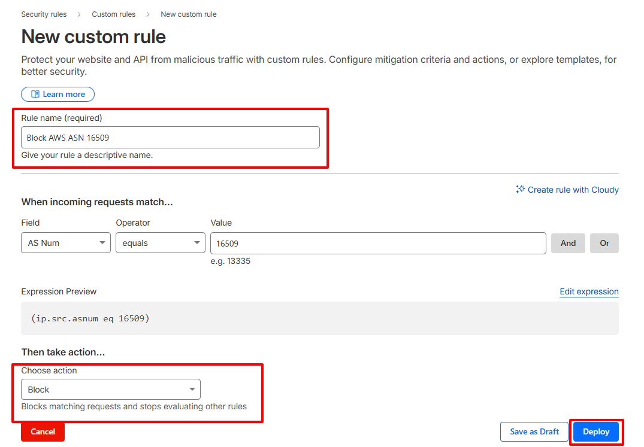Click the And condition button
Screen dimensions: 644x447
point(568,243)
